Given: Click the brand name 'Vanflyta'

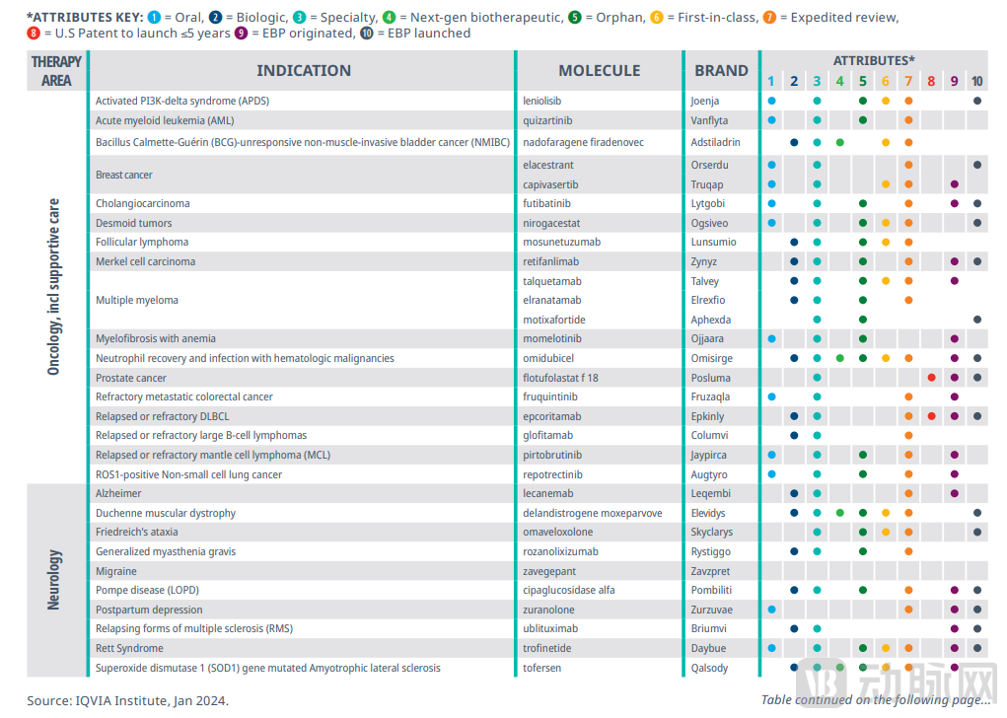Looking at the screenshot, I should click(710, 120).
